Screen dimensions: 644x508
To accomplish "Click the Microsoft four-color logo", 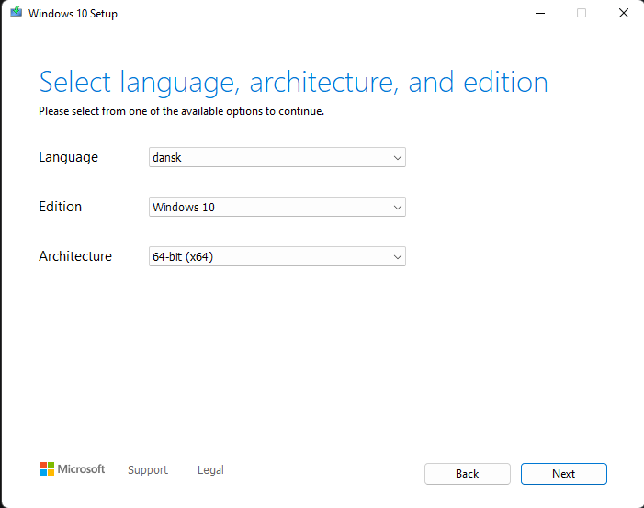I will 48,469.
